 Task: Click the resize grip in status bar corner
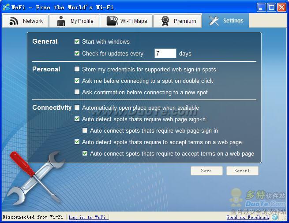tap(285, 218)
